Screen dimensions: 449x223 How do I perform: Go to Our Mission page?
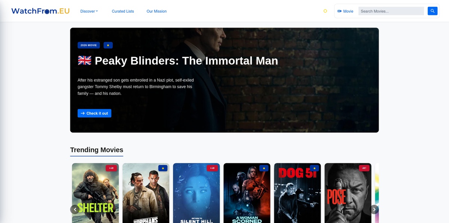[156, 11]
